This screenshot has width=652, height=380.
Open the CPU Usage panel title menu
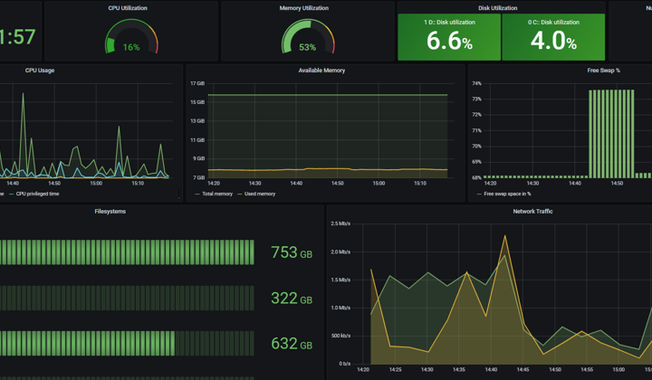pyautogui.click(x=40, y=71)
